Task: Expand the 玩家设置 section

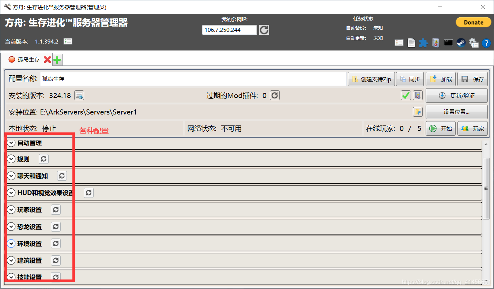Action: tap(11, 210)
